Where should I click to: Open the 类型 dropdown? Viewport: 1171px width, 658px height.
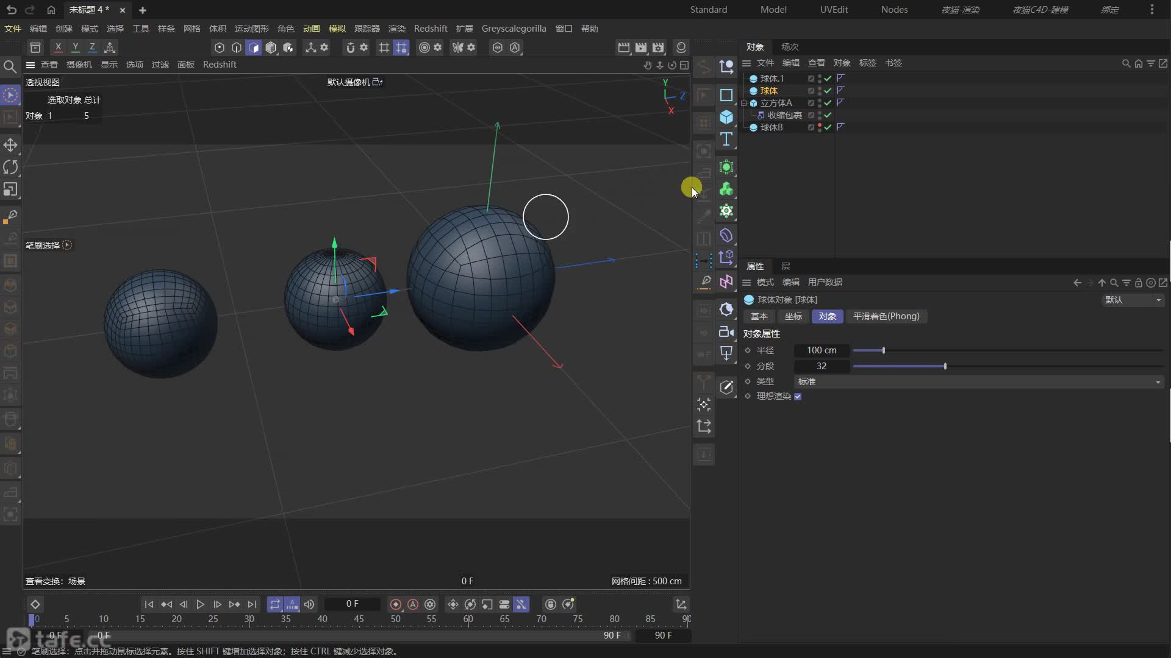pyautogui.click(x=979, y=381)
